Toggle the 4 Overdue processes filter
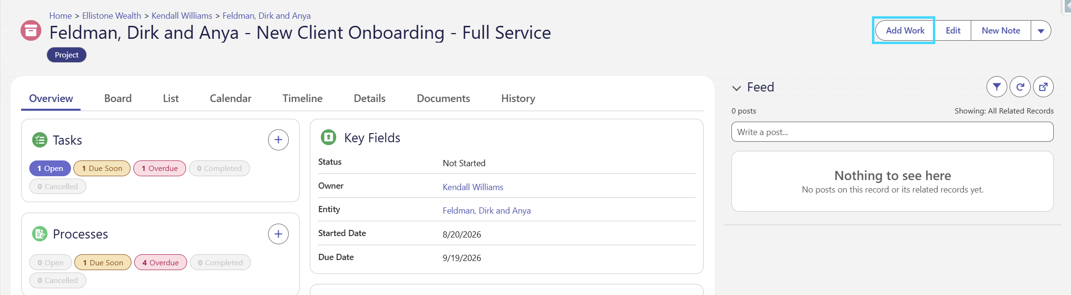 pos(161,262)
